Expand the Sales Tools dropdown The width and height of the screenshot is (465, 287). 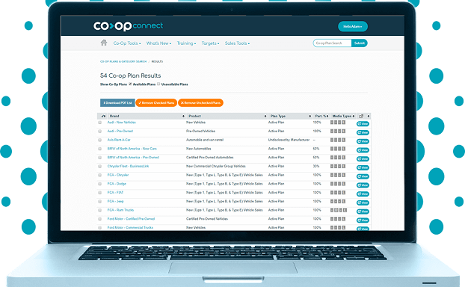(x=237, y=43)
